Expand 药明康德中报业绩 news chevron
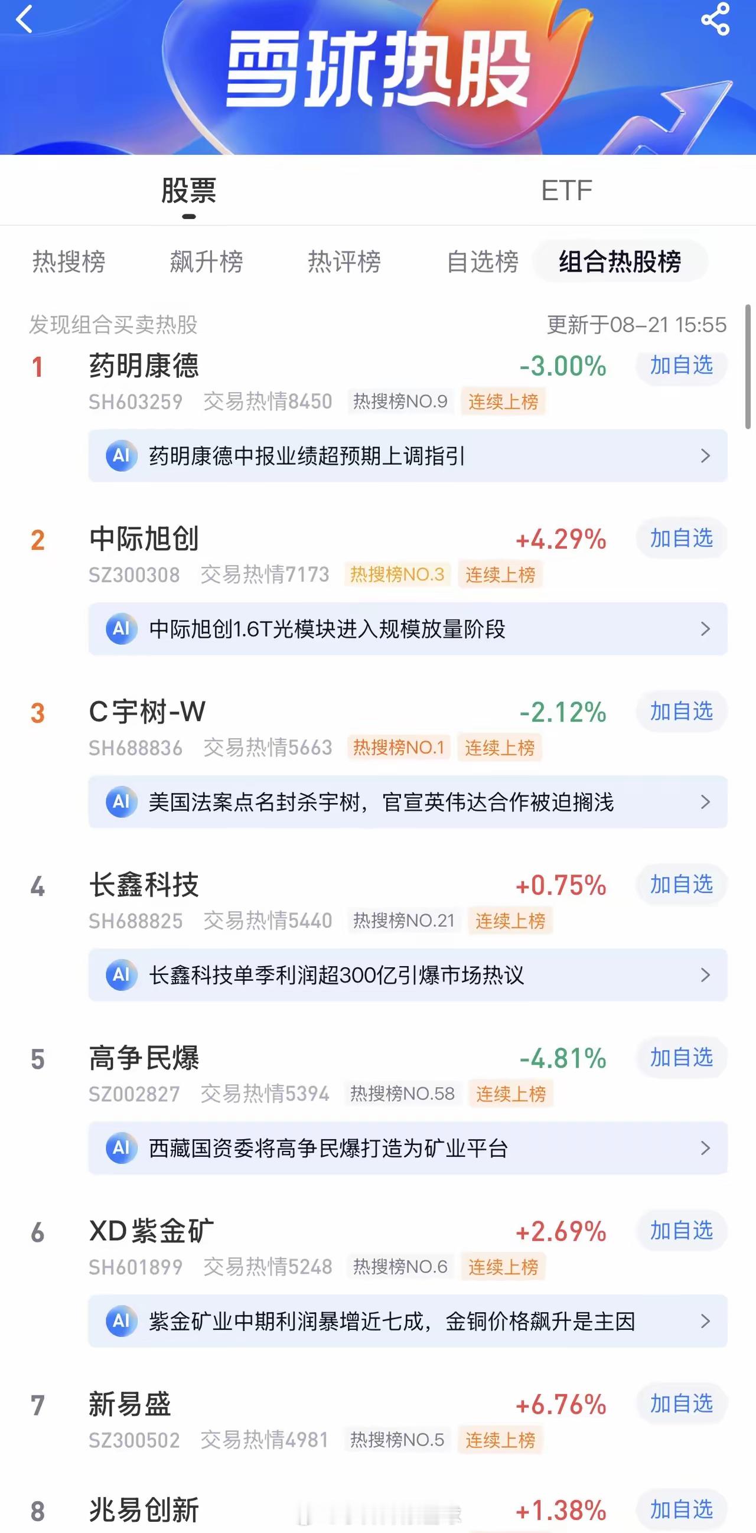The height and width of the screenshot is (1533, 756). [706, 456]
